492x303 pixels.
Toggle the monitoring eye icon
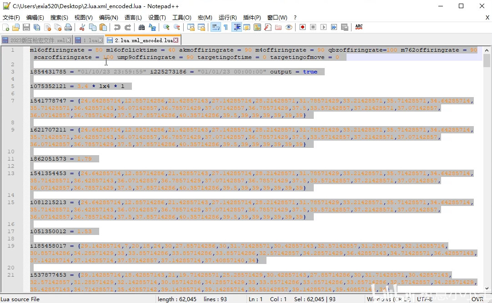pos(289,27)
